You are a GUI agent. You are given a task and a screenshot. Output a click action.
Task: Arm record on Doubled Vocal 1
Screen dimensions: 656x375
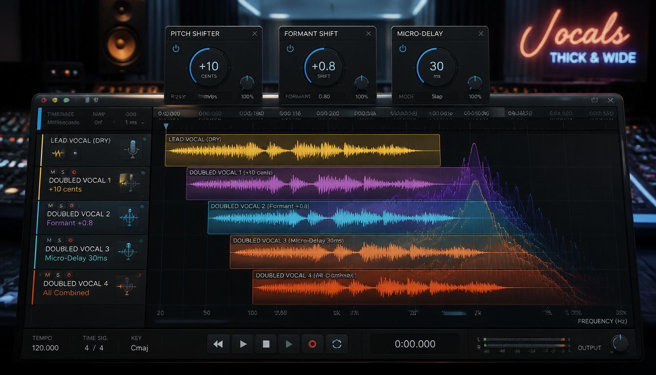74,172
